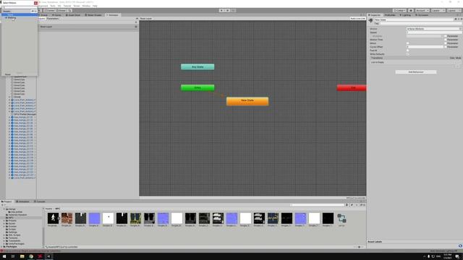Viewport: 463px width, 260px height.
Task: Click the Project panel search field
Action: pos(317,205)
